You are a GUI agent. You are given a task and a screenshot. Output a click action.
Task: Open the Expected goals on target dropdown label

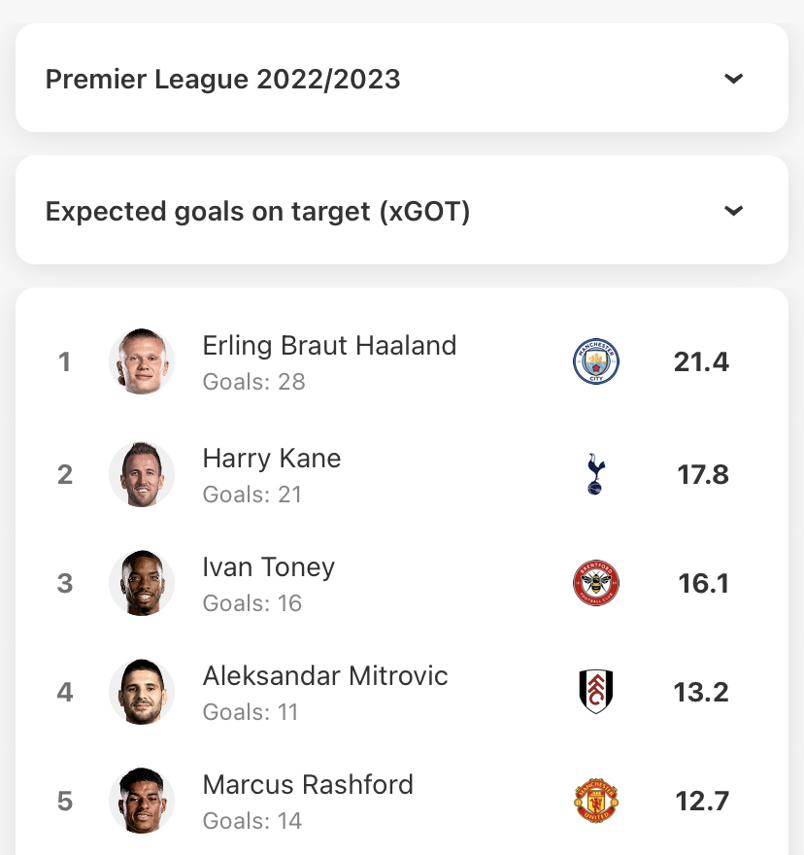point(257,212)
